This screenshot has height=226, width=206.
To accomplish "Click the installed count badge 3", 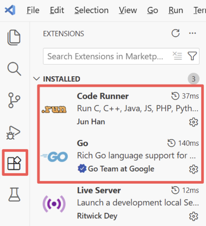I will pyautogui.click(x=193, y=79).
